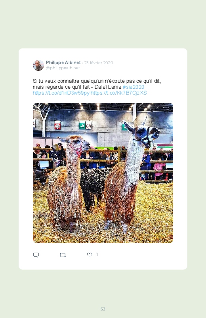
Task: Open the 23 février 2020 date
Action: [x=99, y=63]
